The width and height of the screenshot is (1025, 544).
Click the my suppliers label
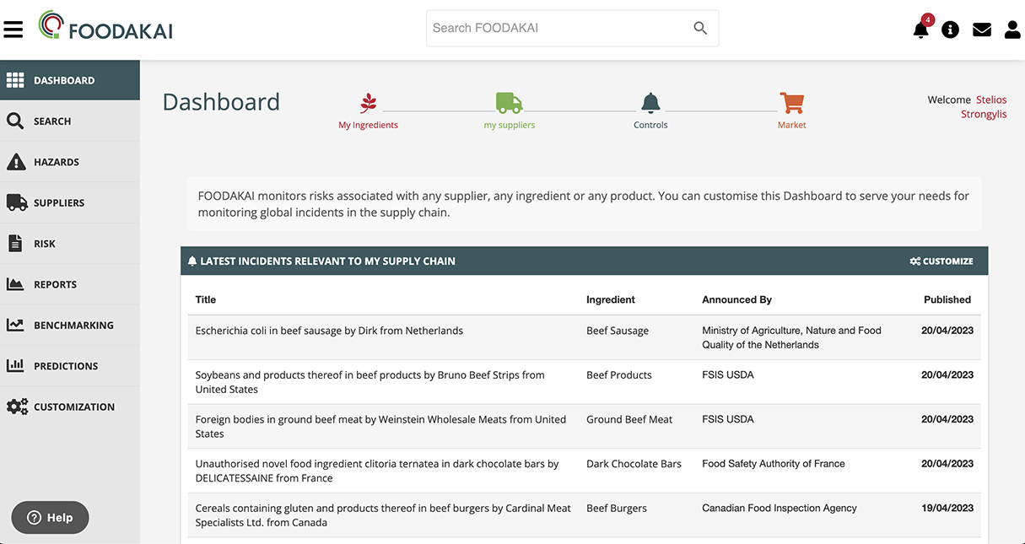click(x=510, y=125)
